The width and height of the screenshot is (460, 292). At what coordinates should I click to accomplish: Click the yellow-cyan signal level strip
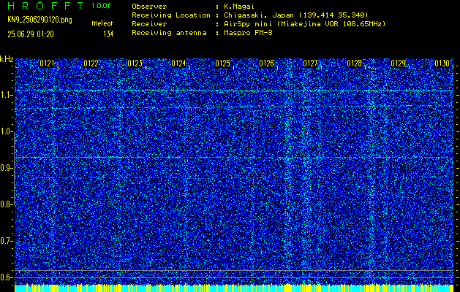(x=234, y=288)
